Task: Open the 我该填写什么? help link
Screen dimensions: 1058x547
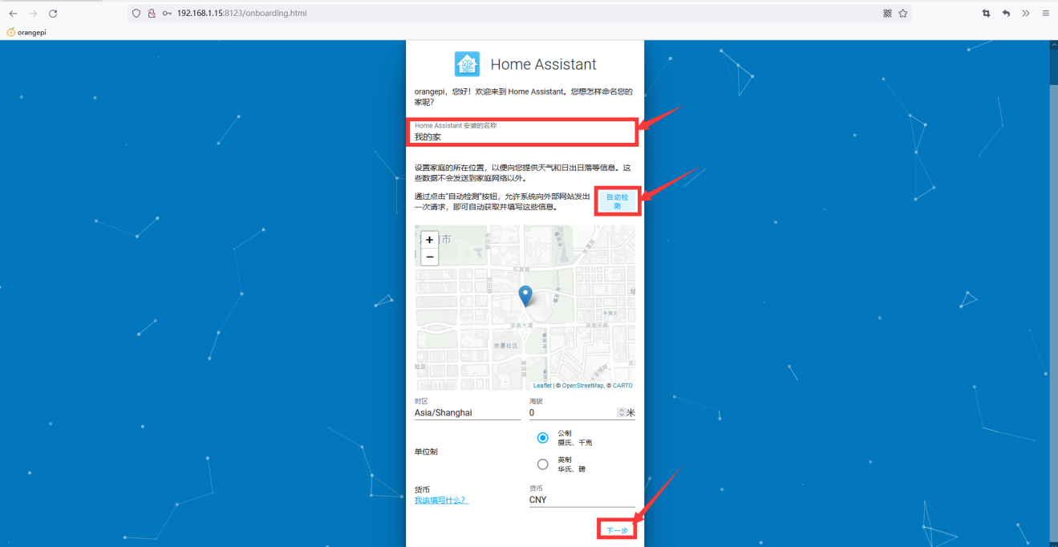Action: [x=441, y=500]
